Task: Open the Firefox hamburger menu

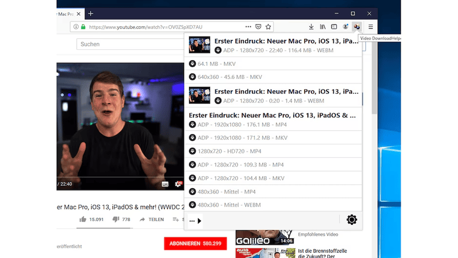Action: click(x=370, y=27)
